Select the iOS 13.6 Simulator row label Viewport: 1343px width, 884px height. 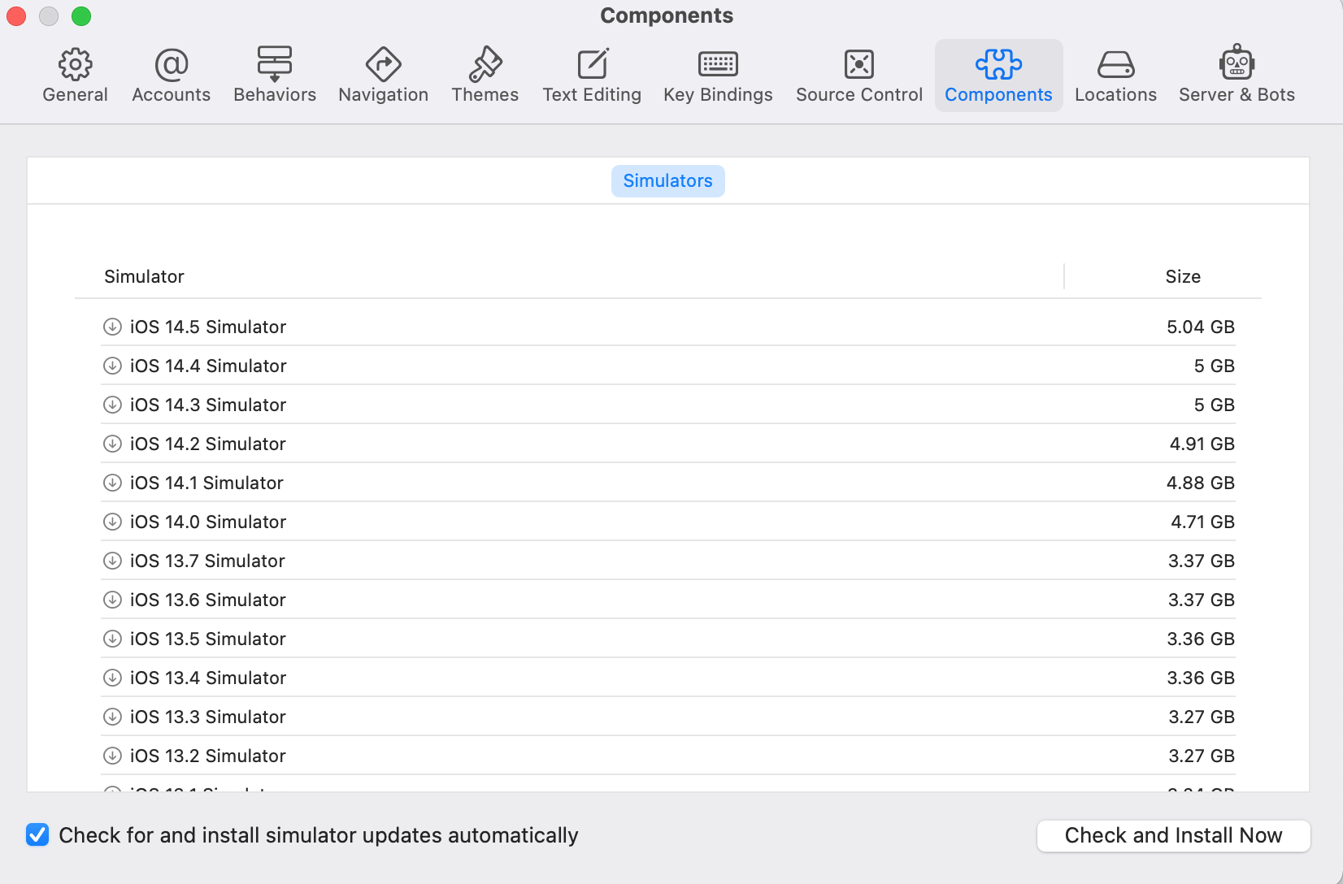(208, 600)
